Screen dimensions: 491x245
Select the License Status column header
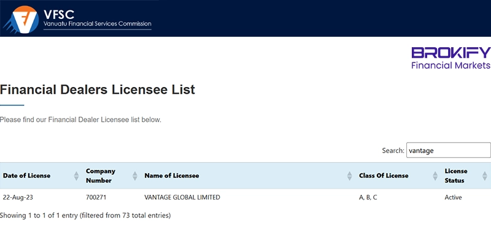tap(456, 176)
